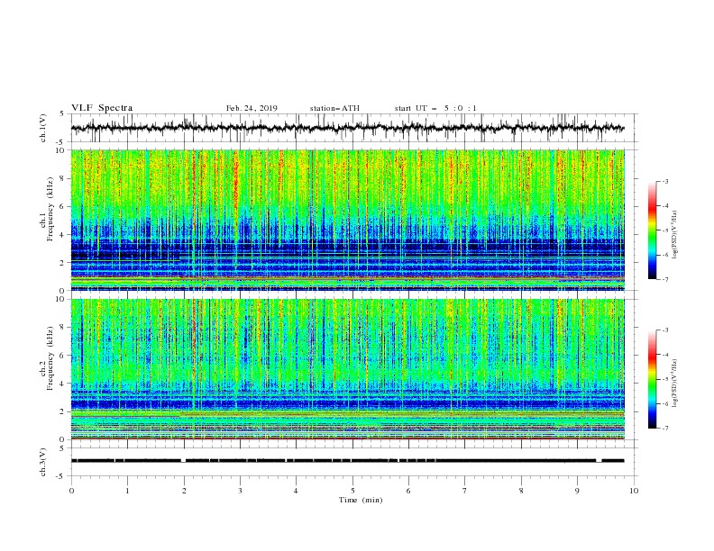The width and height of the screenshot is (714, 551).
Task: Click the time axis tick label '10'
Action: (634, 491)
